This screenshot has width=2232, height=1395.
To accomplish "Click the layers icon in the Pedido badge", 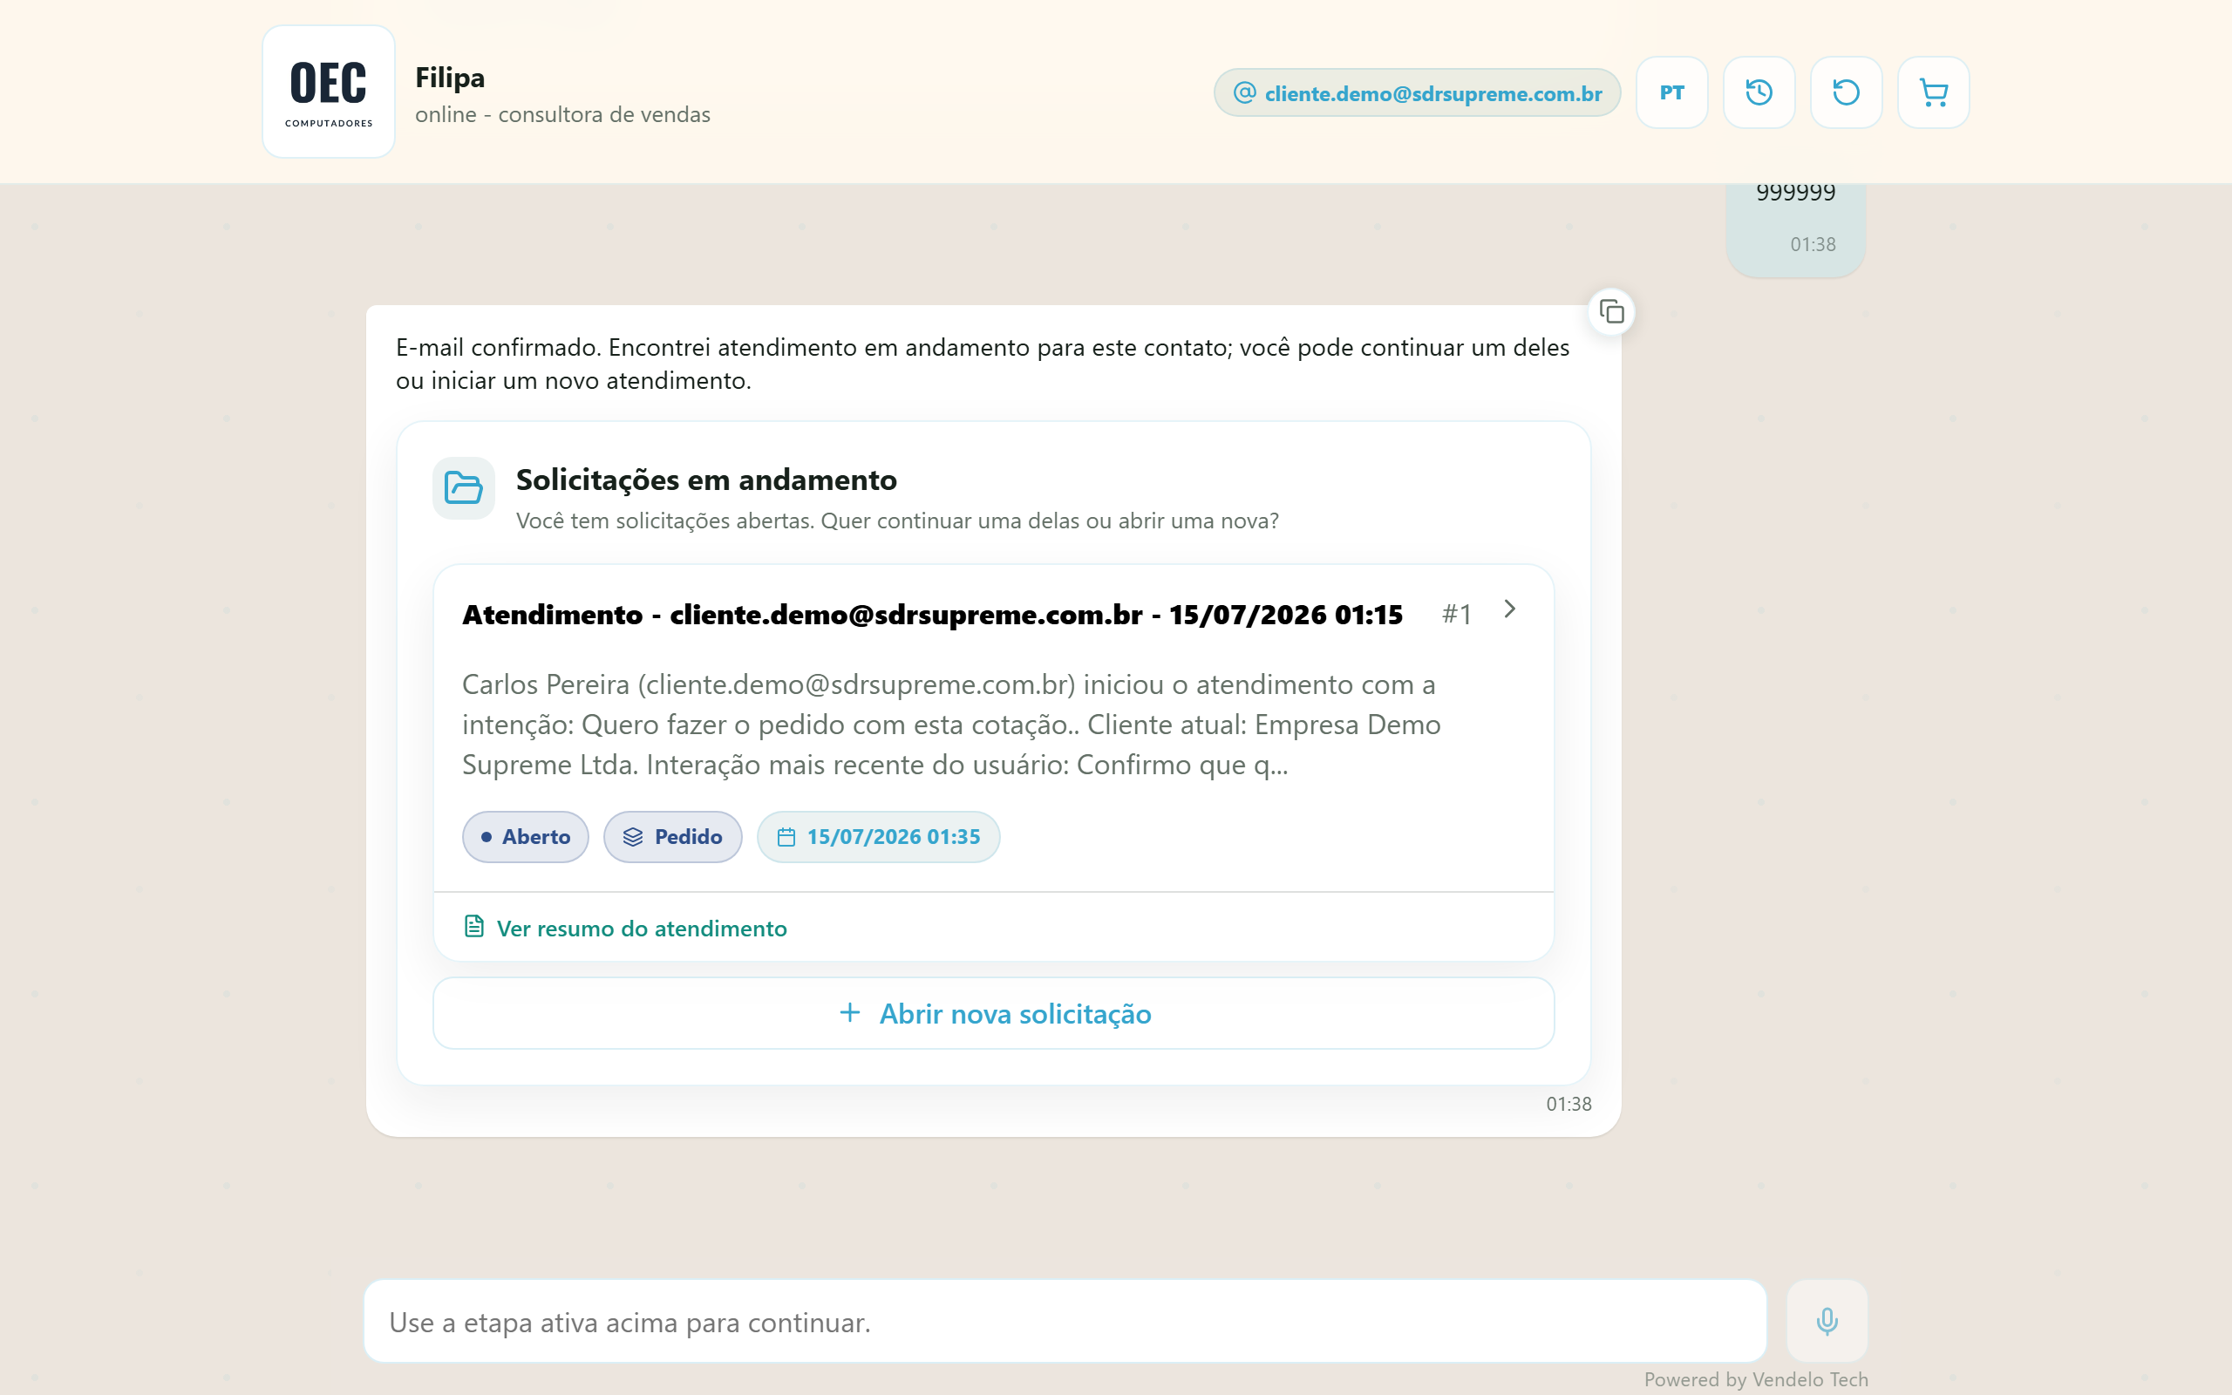I will click(633, 837).
